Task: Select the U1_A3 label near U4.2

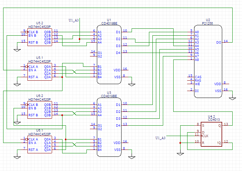Action: [x=160, y=138]
